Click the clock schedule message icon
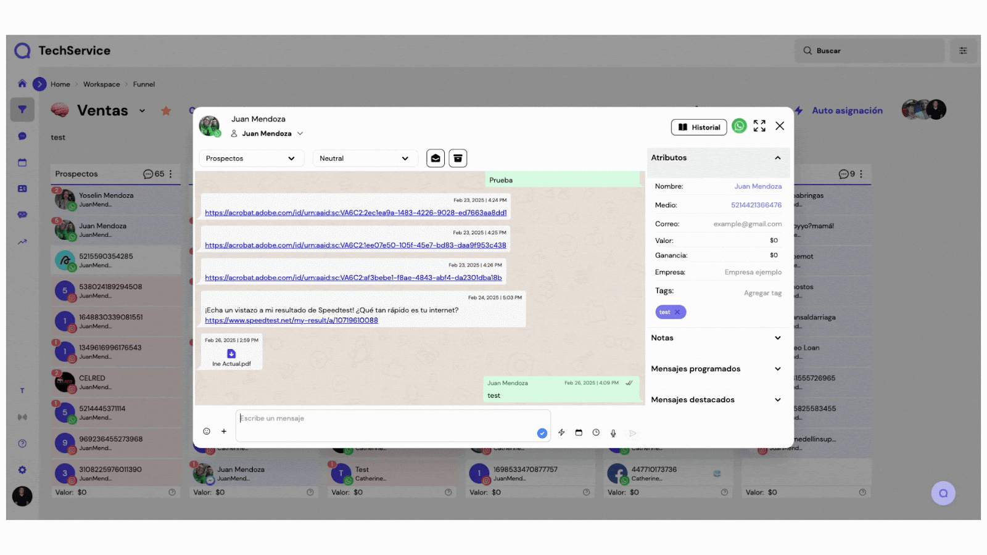This screenshot has height=555, width=987. point(596,433)
